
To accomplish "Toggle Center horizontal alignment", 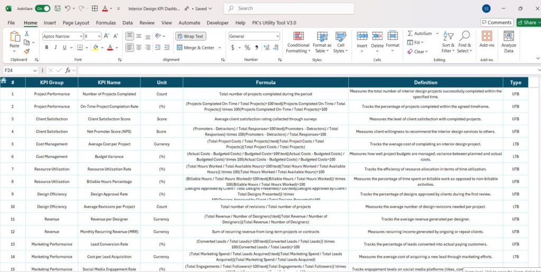I will click(x=139, y=48).
